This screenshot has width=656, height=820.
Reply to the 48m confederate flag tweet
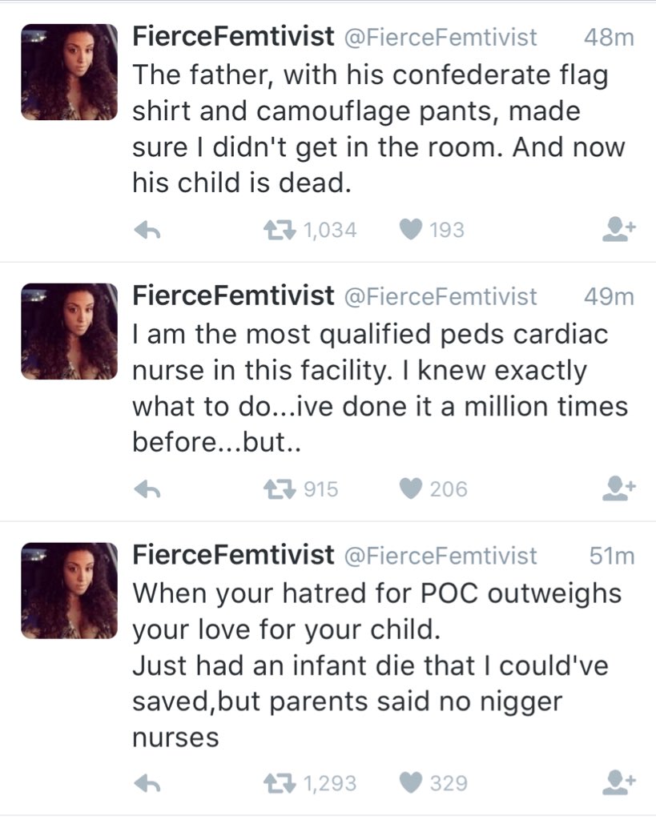147,230
